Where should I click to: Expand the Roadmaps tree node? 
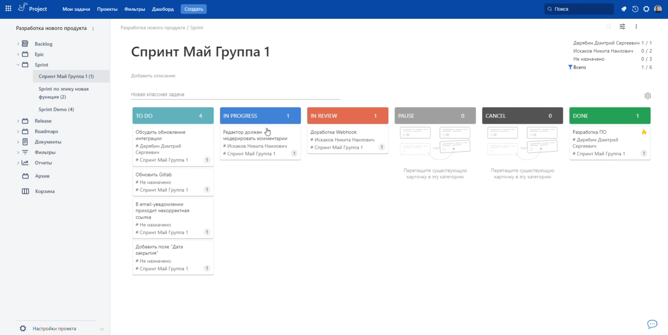[x=18, y=131]
